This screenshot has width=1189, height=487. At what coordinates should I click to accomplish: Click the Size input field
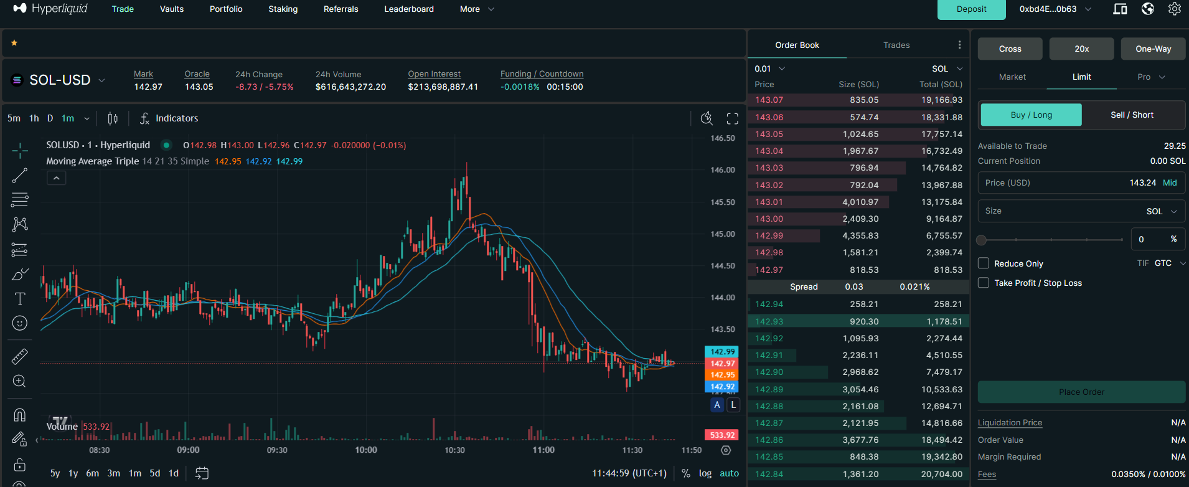point(1081,211)
